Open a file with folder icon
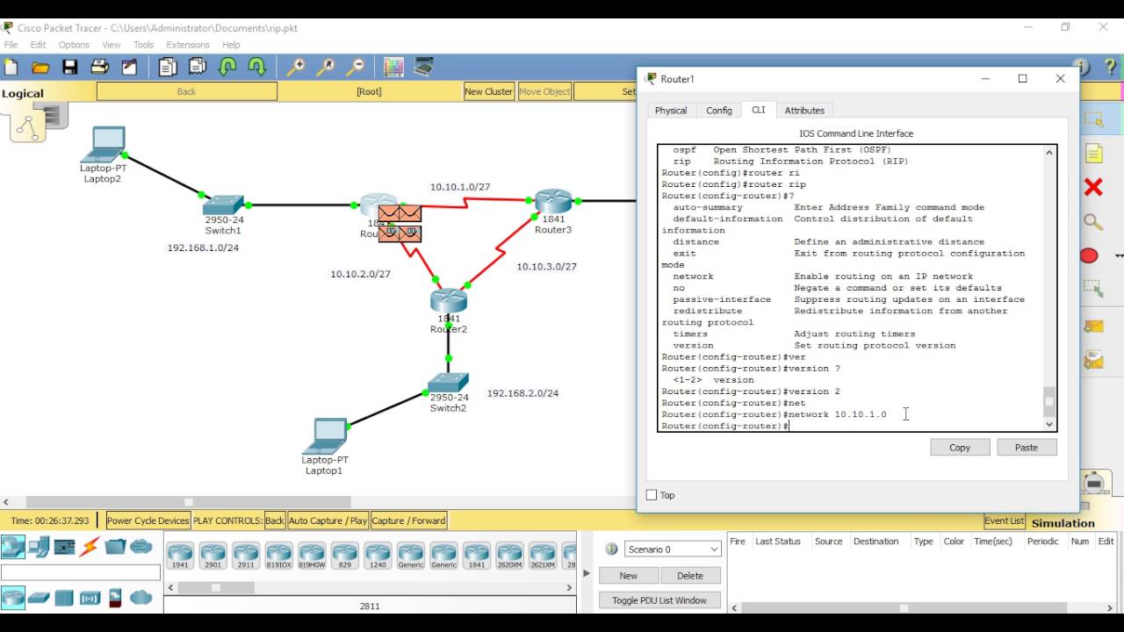Viewport: 1124px width, 632px height. click(40, 68)
